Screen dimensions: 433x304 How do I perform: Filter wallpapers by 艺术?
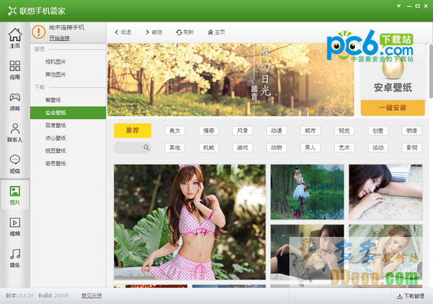pos(344,147)
